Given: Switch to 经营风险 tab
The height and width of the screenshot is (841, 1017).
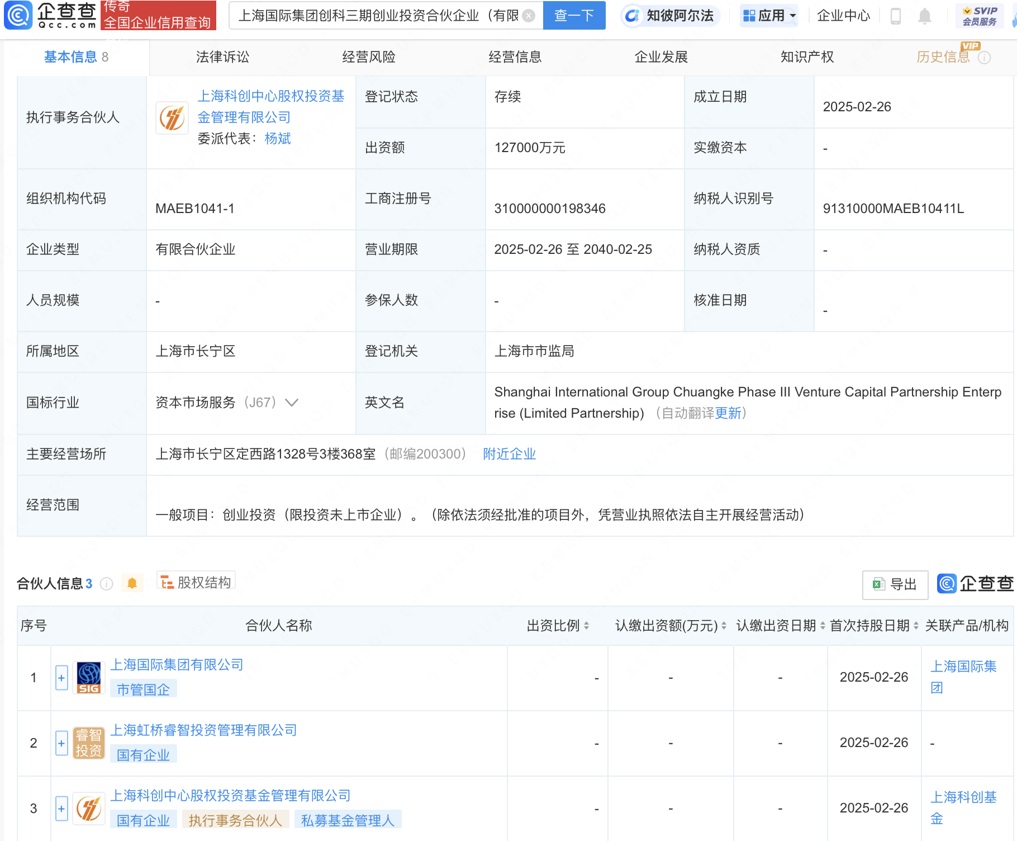Looking at the screenshot, I should pos(369,57).
